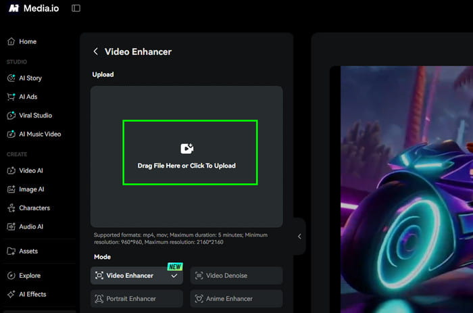This screenshot has height=313, width=473.
Task: Click the Explore compass icon
Action: tap(11, 276)
